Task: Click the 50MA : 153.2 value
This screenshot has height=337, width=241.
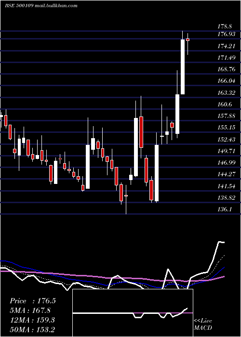Action: pos(33,329)
